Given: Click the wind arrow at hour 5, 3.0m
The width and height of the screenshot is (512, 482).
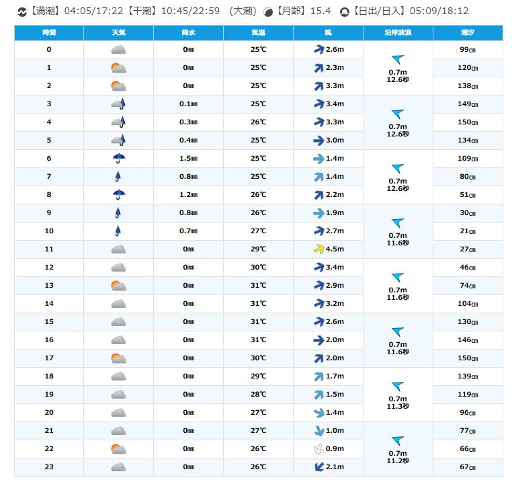Looking at the screenshot, I should click(x=318, y=140).
